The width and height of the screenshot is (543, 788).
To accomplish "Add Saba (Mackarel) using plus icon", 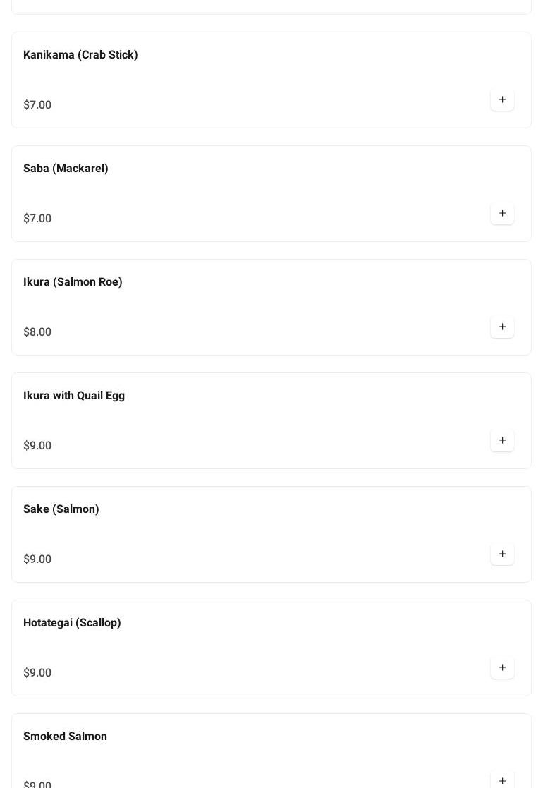I will pos(502,213).
